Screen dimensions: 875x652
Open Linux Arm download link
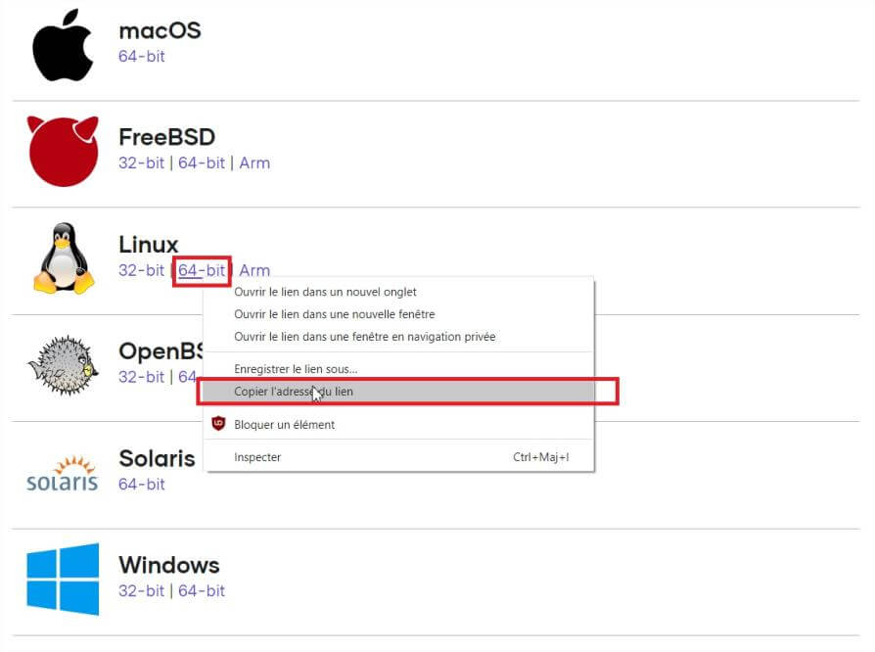click(x=254, y=270)
